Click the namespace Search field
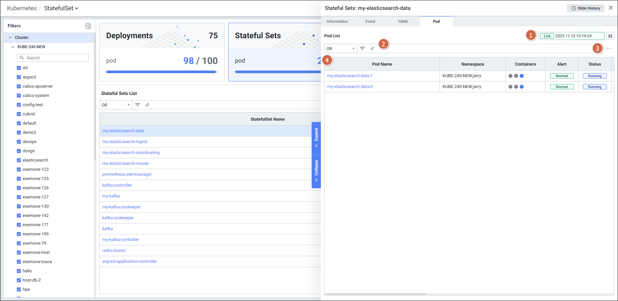Image resolution: width=618 pixels, height=301 pixels. click(53, 58)
